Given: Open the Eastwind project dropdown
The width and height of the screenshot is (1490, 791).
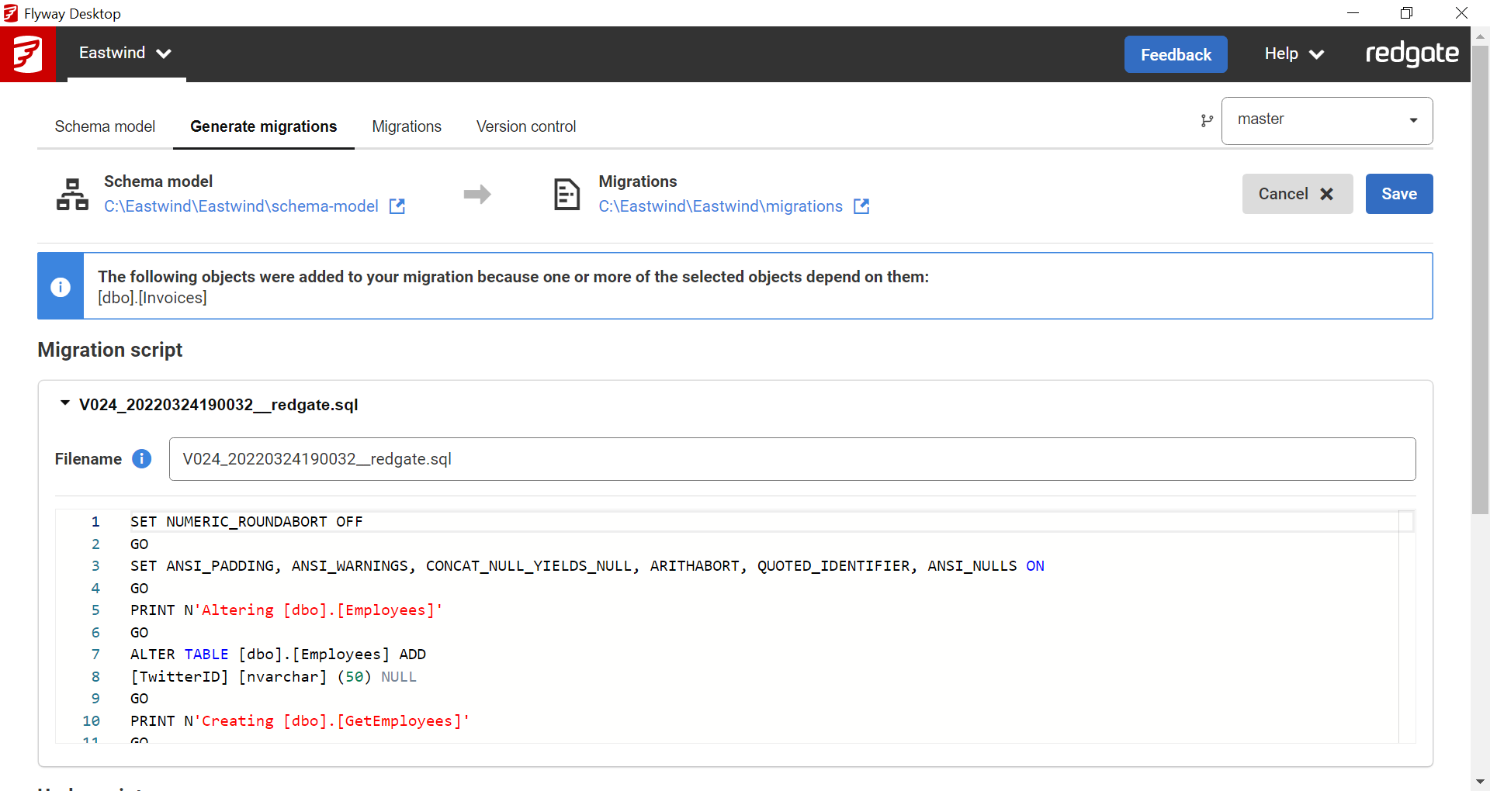Looking at the screenshot, I should pyautogui.click(x=125, y=54).
